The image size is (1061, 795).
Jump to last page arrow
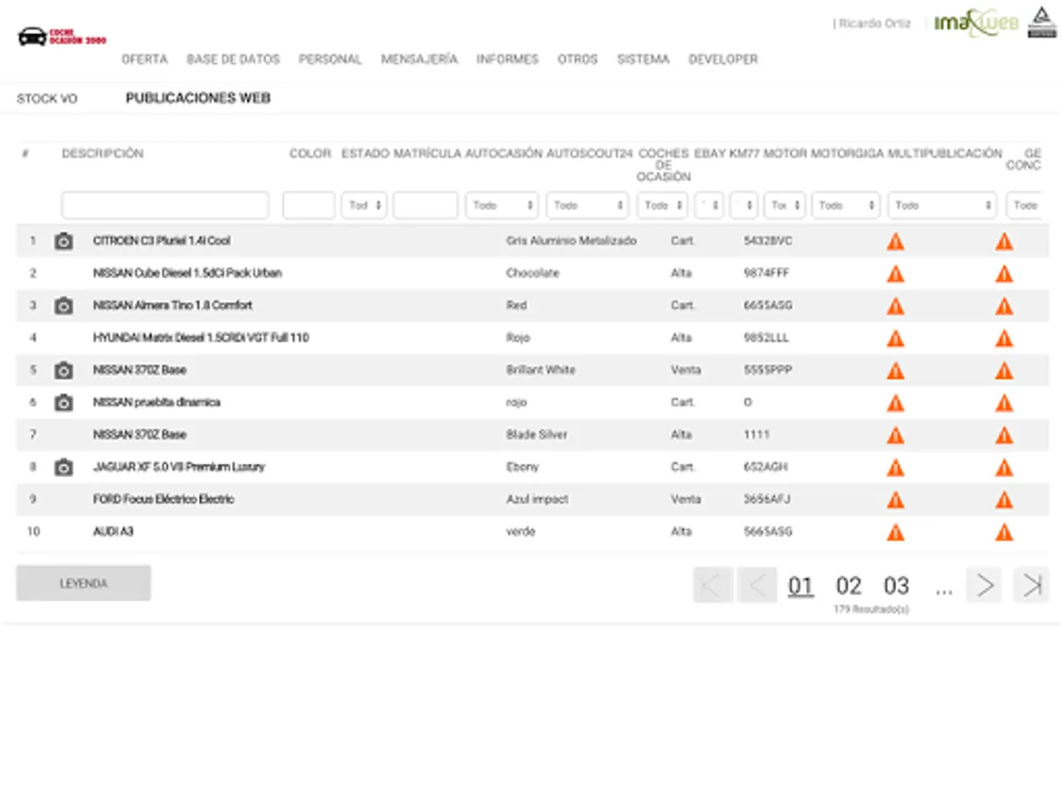click(x=1031, y=585)
